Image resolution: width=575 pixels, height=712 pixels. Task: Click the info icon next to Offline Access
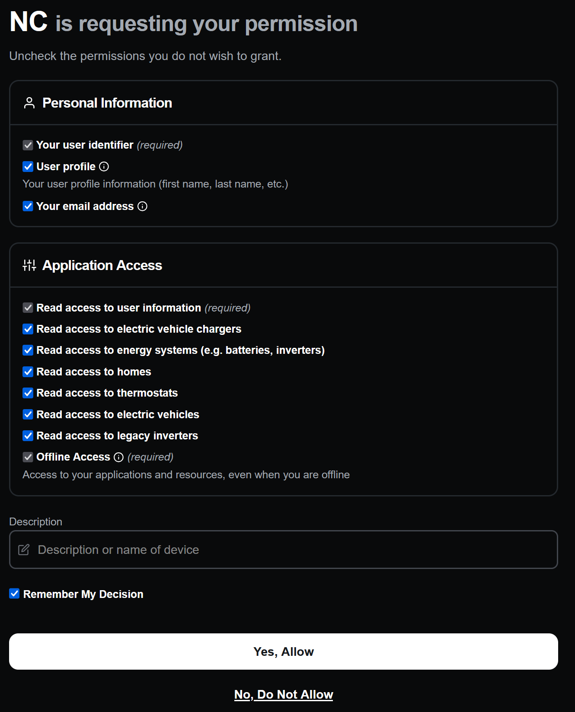pos(118,457)
